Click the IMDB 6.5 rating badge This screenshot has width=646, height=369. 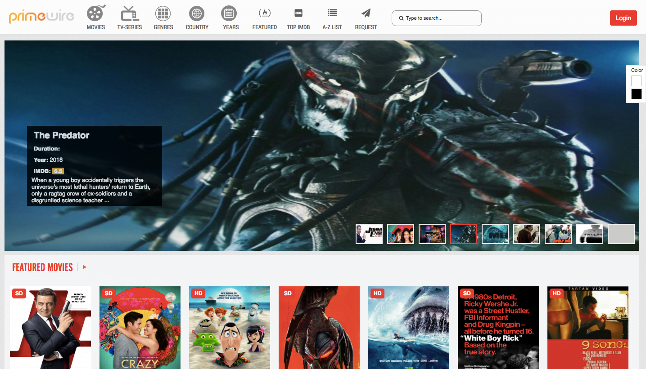pos(58,171)
